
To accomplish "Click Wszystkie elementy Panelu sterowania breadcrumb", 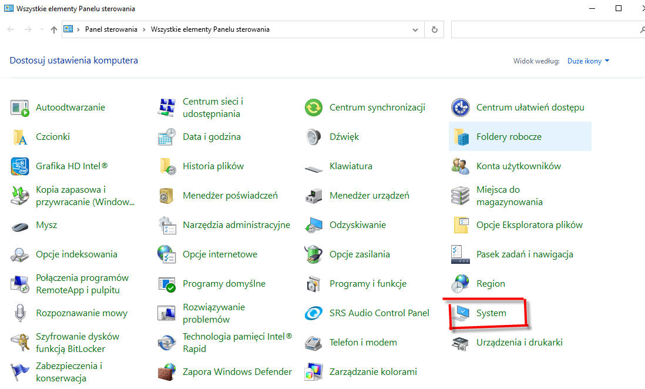I will tap(210, 29).
